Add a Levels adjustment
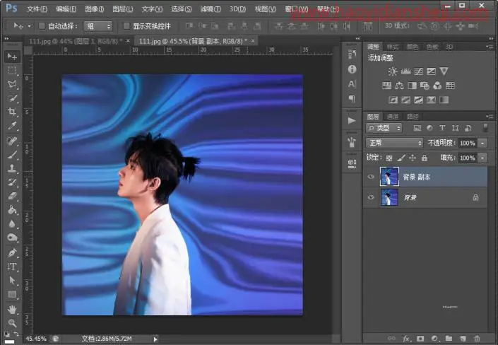The width and height of the screenshot is (498, 345). (x=405, y=71)
